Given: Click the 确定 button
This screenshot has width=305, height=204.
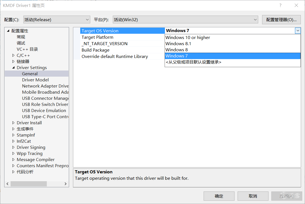Looking at the screenshot, I should click(219, 196).
